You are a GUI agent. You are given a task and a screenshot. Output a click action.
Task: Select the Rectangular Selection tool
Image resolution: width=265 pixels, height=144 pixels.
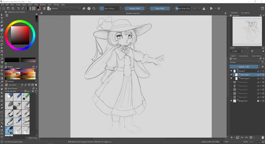click(x=2, y=112)
